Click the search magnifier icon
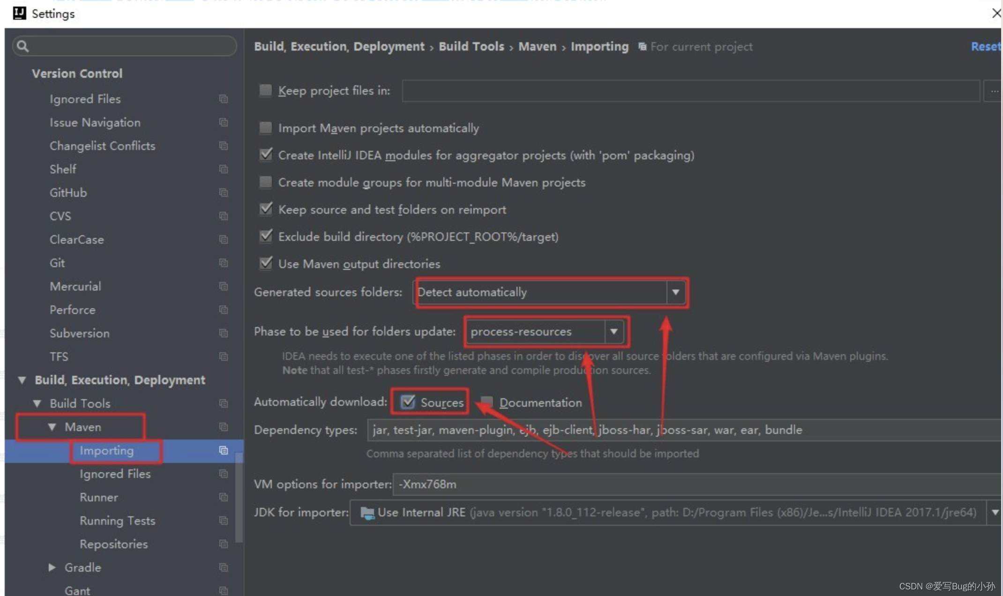Screen dimensions: 1003x596 [22, 46]
